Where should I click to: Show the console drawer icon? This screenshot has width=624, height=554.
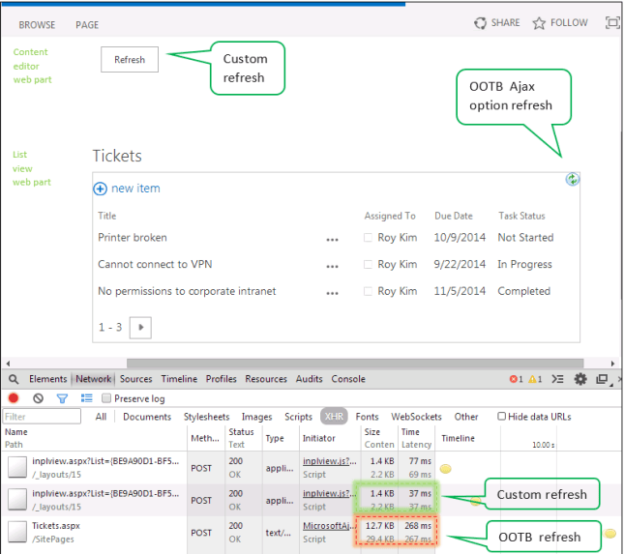[557, 379]
